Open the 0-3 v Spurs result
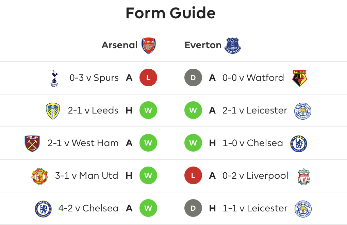 point(94,78)
